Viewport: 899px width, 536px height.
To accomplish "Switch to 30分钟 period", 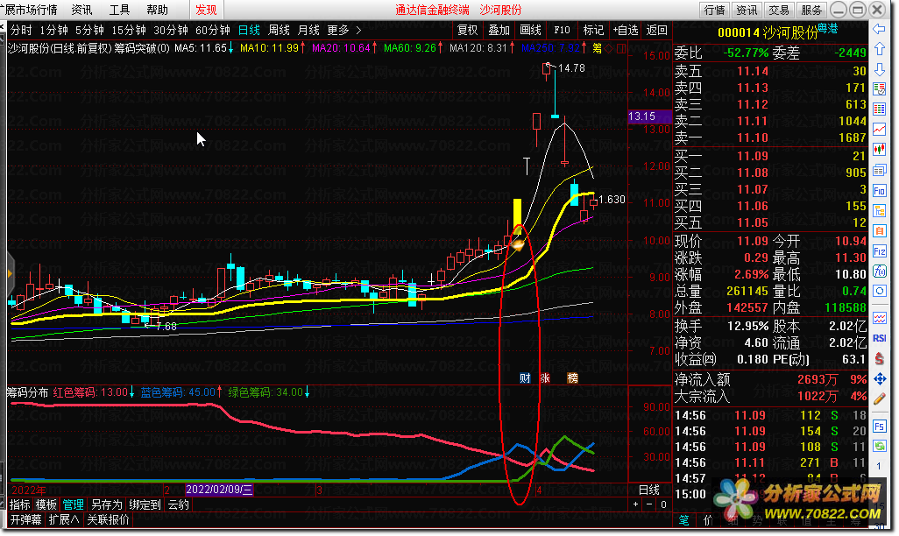I will click(x=170, y=30).
